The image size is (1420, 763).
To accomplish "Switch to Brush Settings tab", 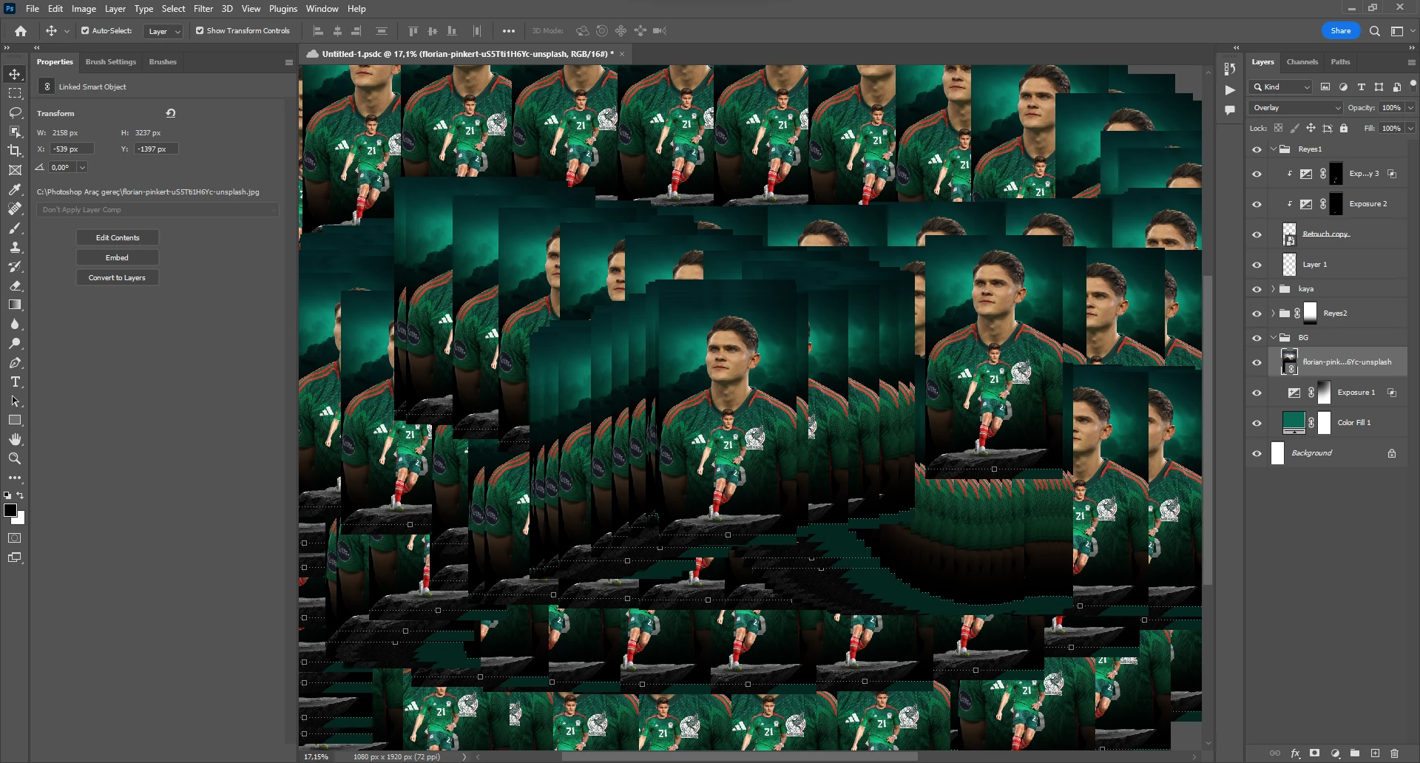I will (111, 62).
